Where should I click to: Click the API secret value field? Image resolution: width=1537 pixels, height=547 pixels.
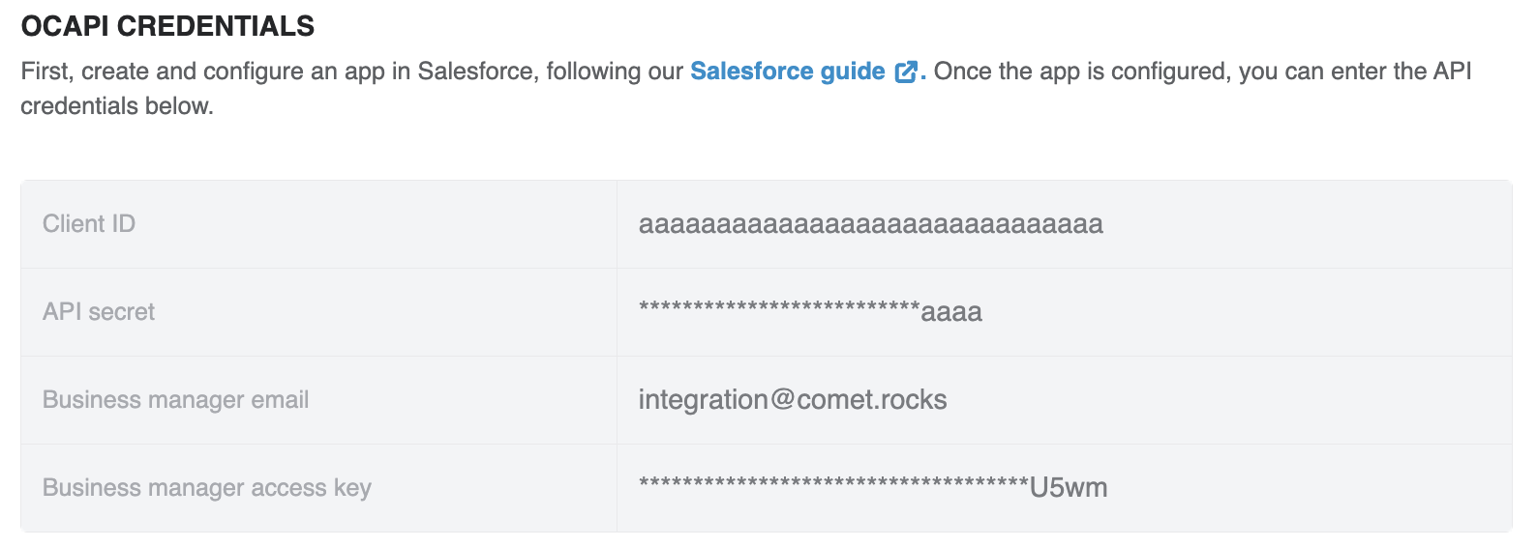(1063, 312)
